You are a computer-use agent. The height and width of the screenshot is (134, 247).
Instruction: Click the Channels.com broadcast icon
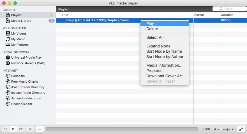pyautogui.click(x=8, y=104)
